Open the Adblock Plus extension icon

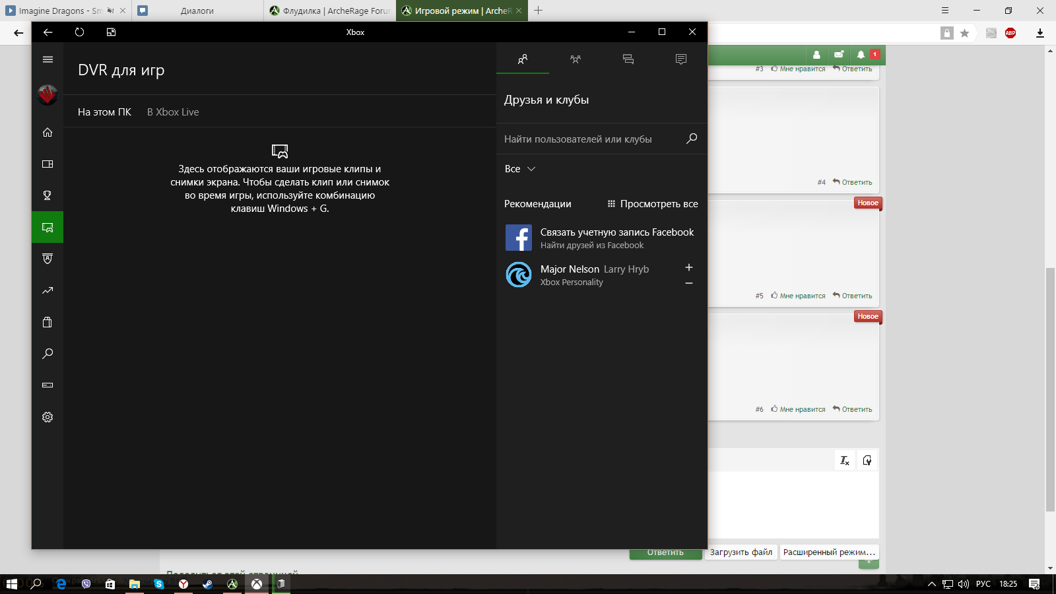click(1010, 33)
